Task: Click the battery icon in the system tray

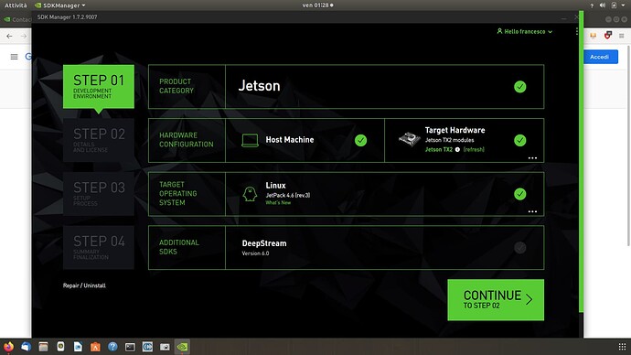Action: (614, 5)
